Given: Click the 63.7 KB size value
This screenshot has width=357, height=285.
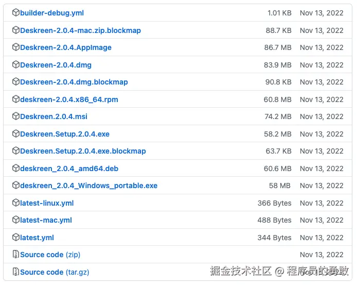Looking at the screenshot, I should click(278, 151).
